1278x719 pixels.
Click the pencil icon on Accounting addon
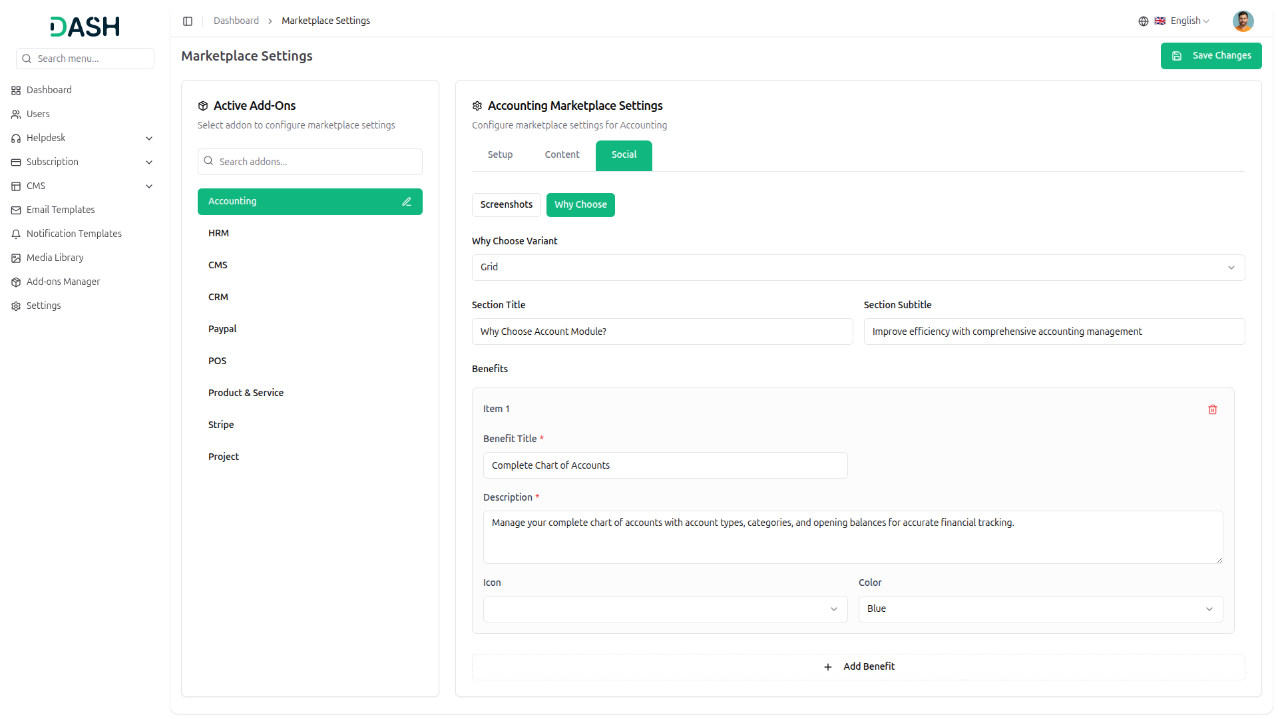coord(407,202)
